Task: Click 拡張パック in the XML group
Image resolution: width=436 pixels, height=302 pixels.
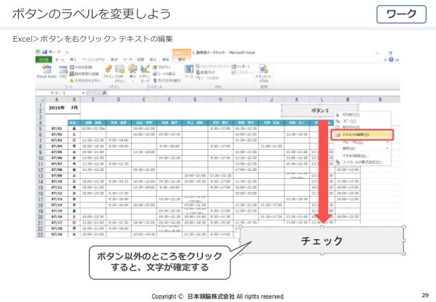Action: click(x=206, y=72)
